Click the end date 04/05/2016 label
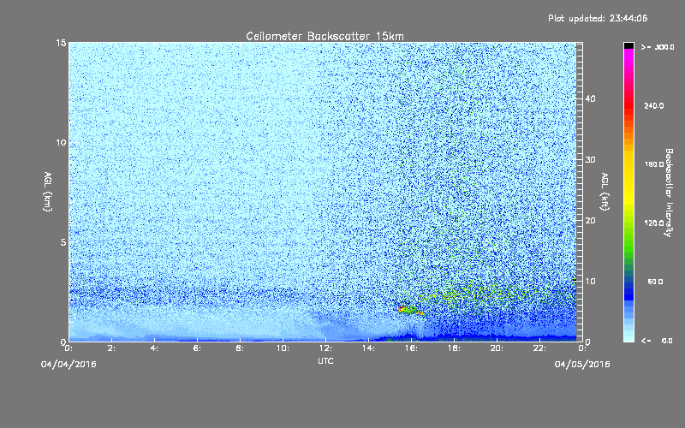Screen dimensions: 685x428 [582, 365]
